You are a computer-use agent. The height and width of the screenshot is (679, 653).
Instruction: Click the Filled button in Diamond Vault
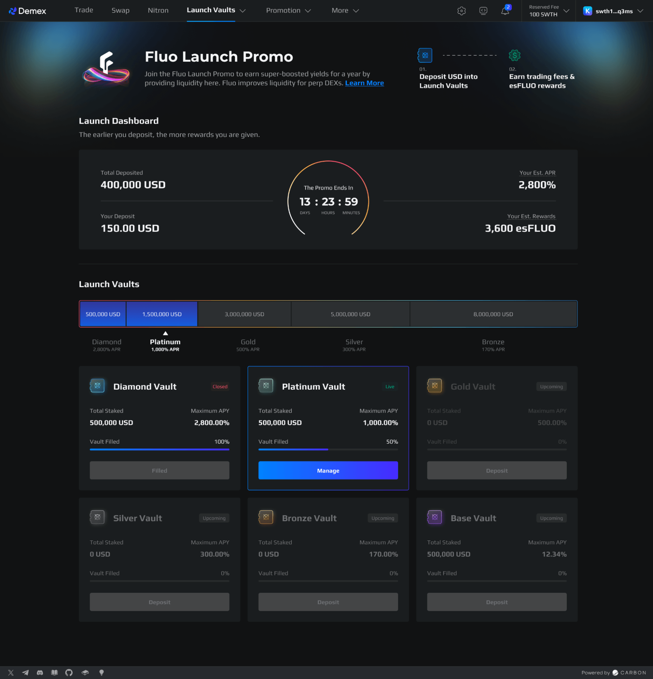pos(159,470)
